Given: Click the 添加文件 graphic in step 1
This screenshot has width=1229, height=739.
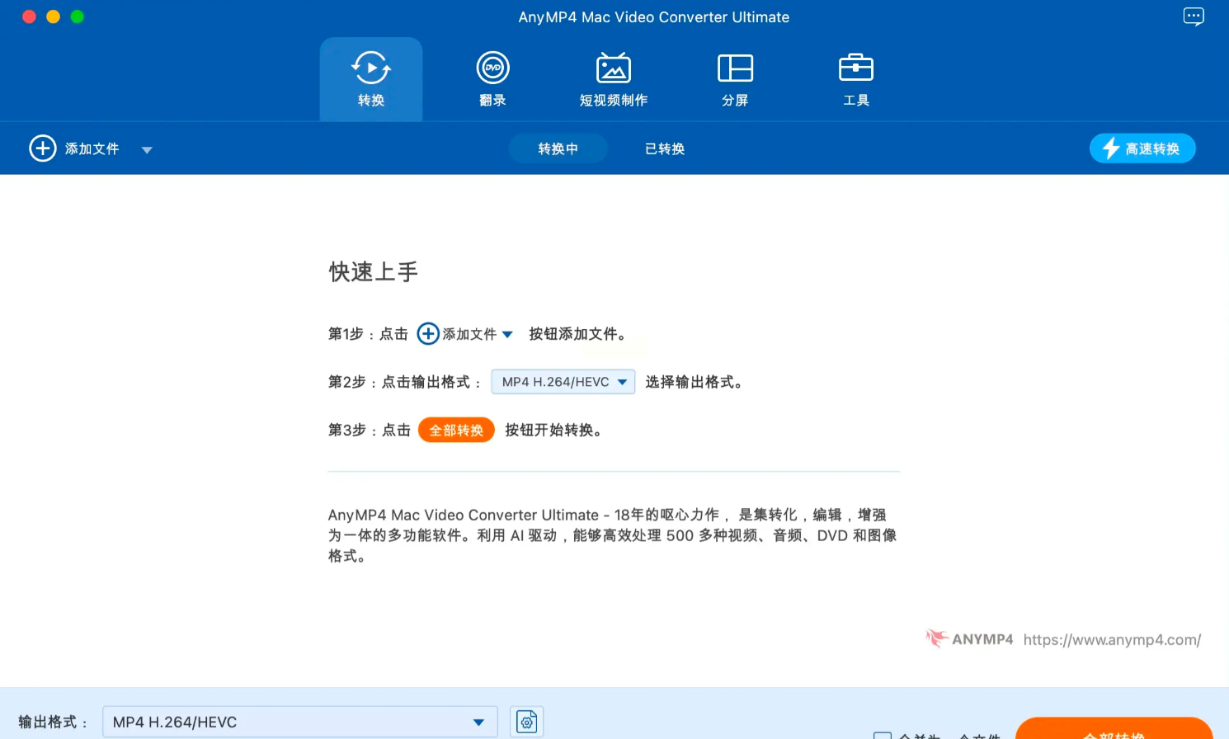Looking at the screenshot, I should (465, 334).
